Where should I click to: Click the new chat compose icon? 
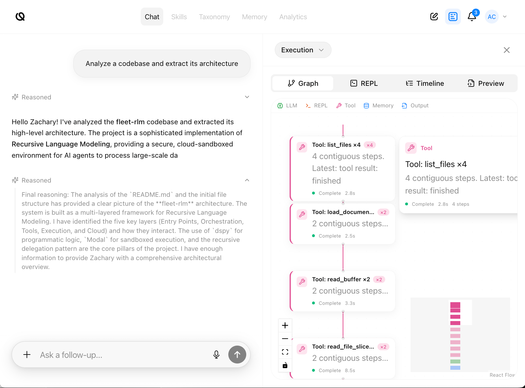(x=434, y=17)
